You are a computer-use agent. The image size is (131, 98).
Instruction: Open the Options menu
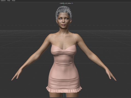[3, 1]
